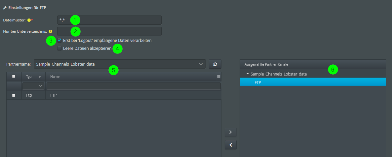Click the right arrow to add channel

click(231, 132)
